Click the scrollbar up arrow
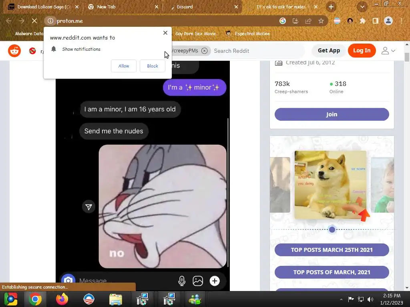This screenshot has height=307, width=410. [x=407, y=44]
